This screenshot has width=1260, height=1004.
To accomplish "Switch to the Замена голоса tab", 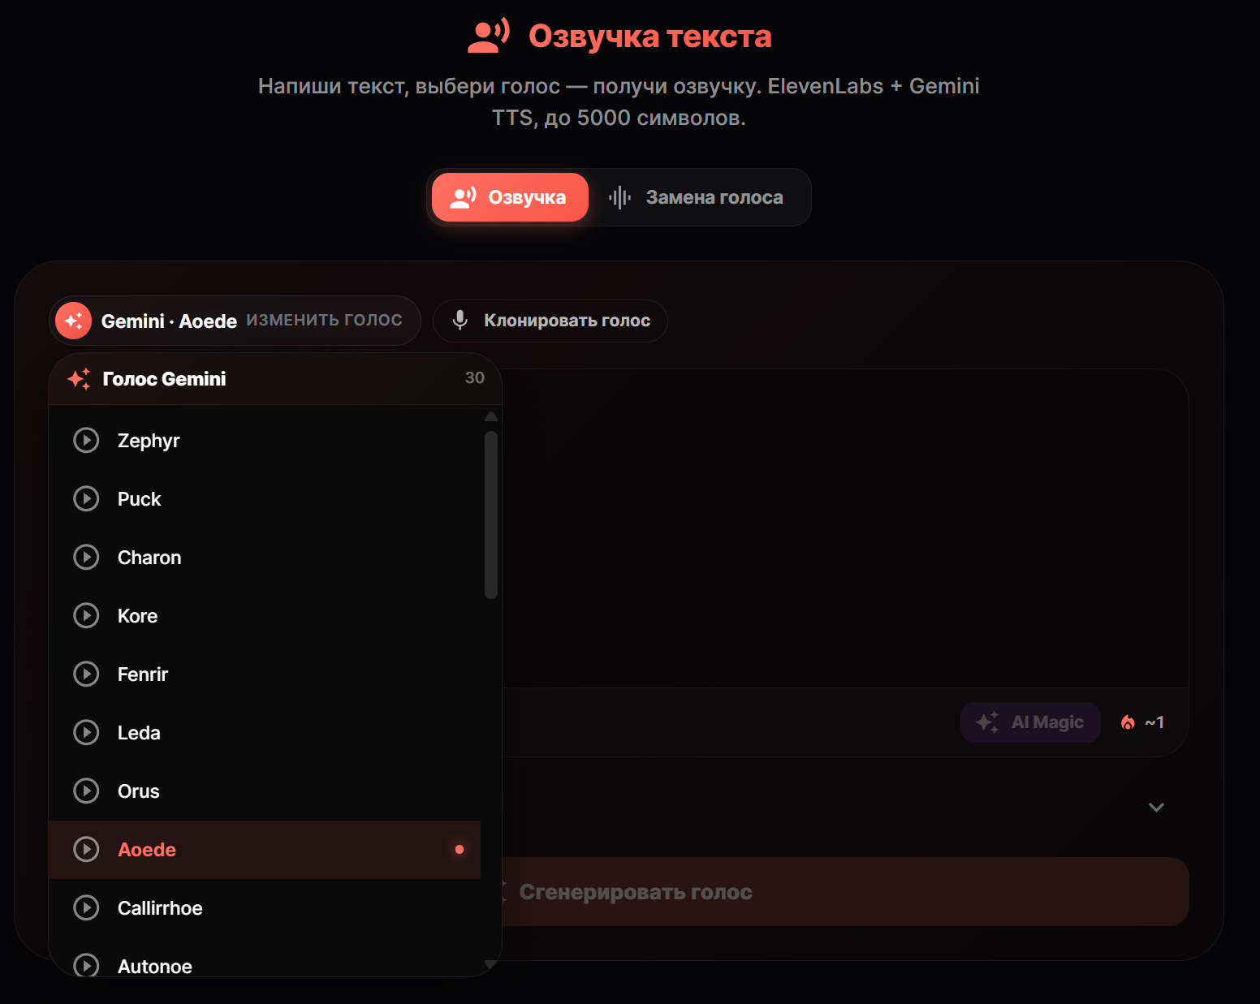I will [698, 197].
